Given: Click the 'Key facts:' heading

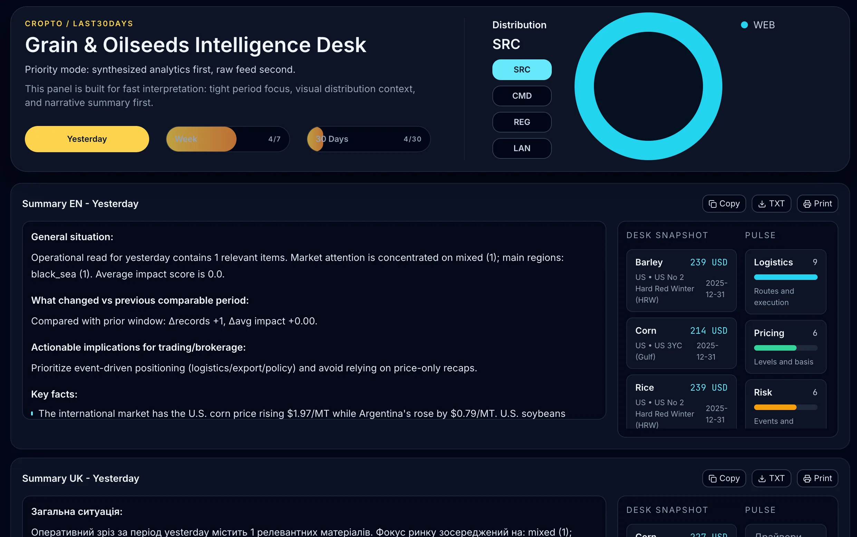Looking at the screenshot, I should pos(54,394).
